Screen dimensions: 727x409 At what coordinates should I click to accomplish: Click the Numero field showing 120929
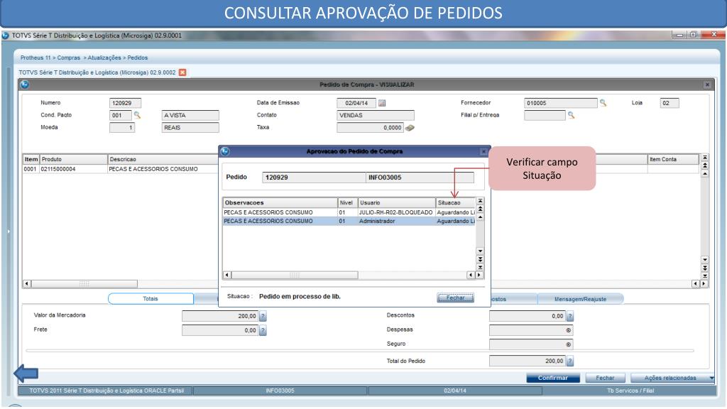125,103
